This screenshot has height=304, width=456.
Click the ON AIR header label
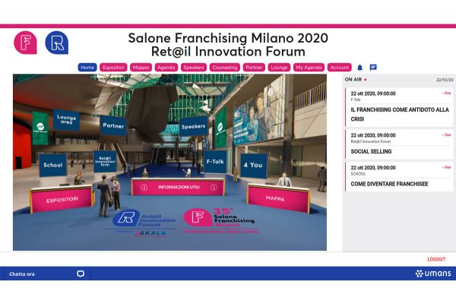click(x=353, y=79)
